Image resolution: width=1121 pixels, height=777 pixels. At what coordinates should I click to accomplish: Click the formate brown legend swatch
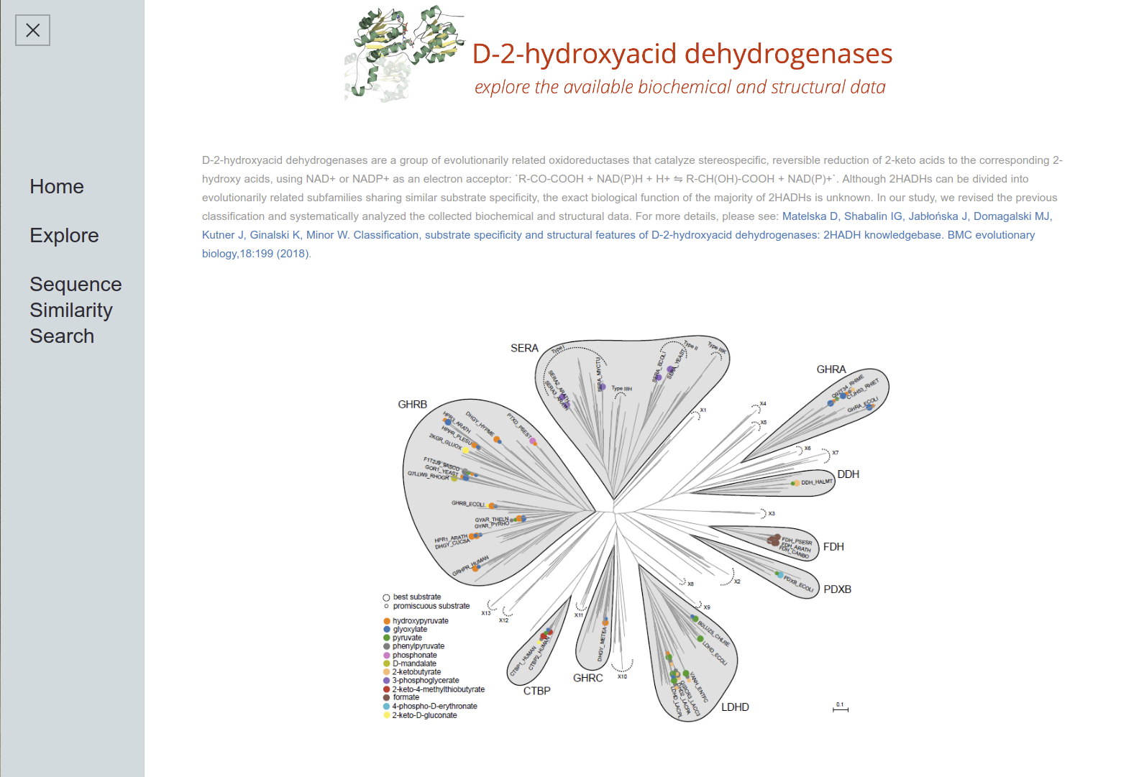pyautogui.click(x=387, y=697)
